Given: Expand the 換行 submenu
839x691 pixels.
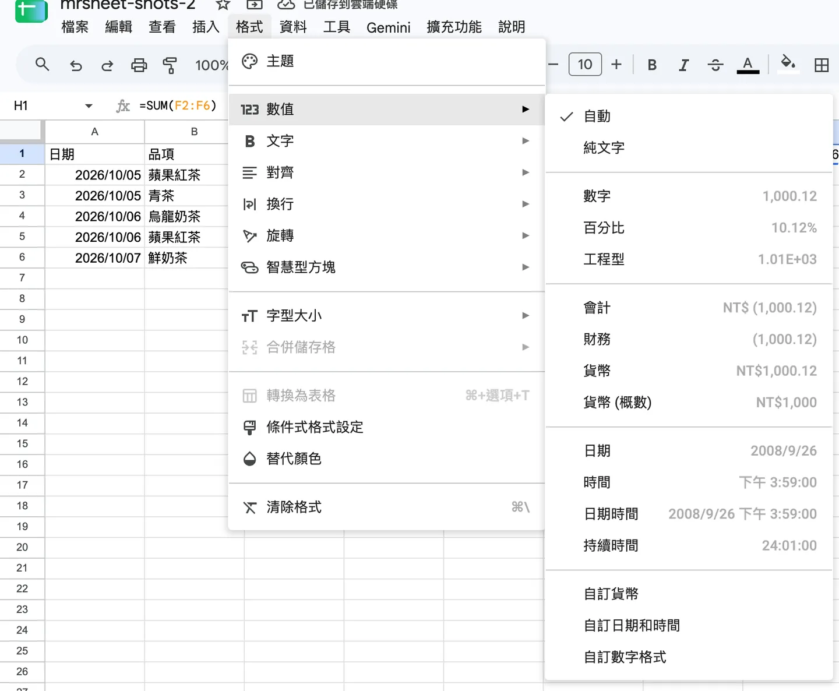Looking at the screenshot, I should pos(387,204).
